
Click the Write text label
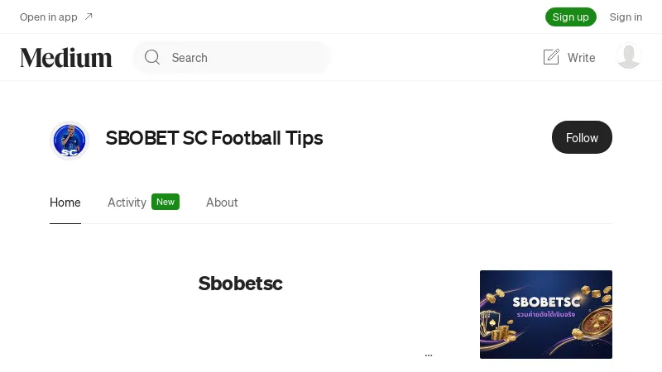tap(582, 58)
